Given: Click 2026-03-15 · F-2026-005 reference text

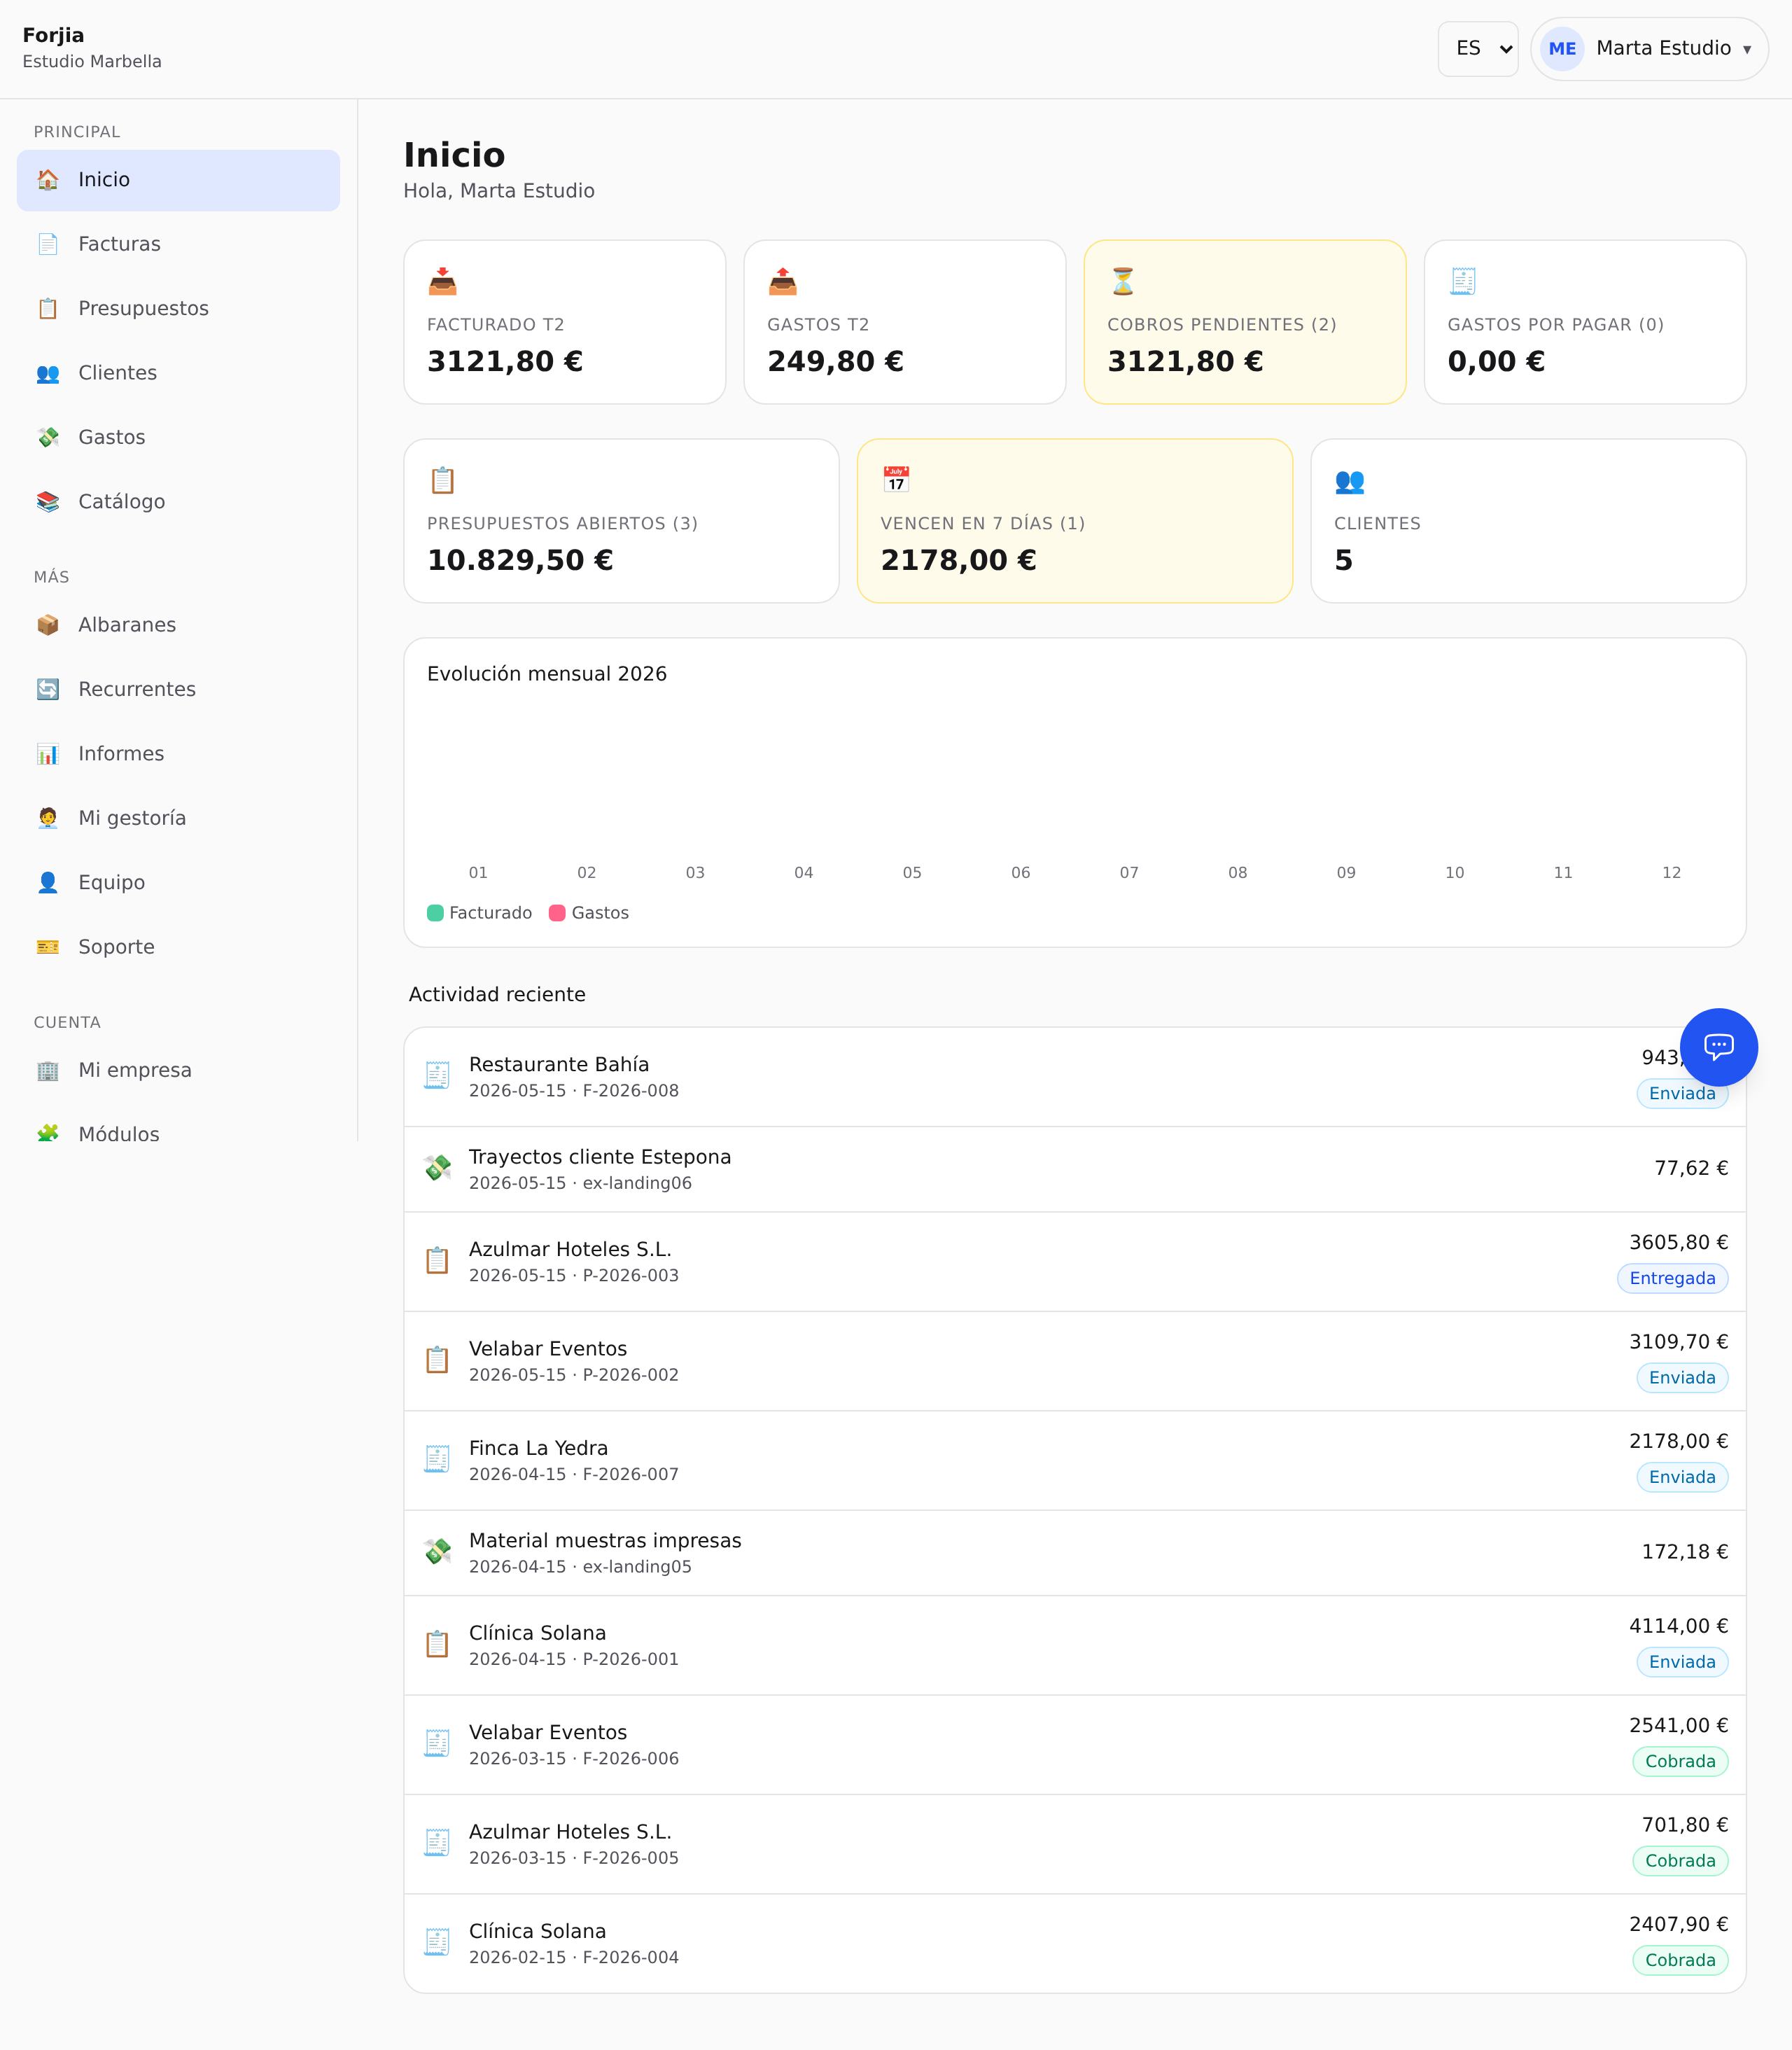Looking at the screenshot, I should tap(574, 1858).
